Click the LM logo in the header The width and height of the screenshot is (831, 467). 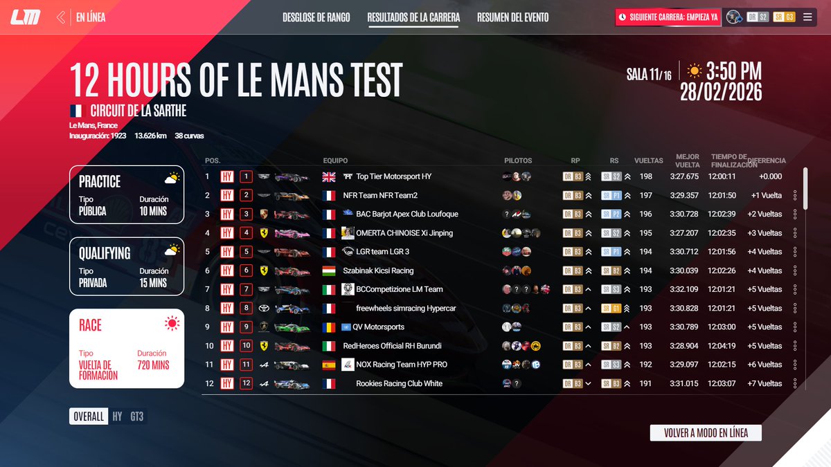point(25,17)
